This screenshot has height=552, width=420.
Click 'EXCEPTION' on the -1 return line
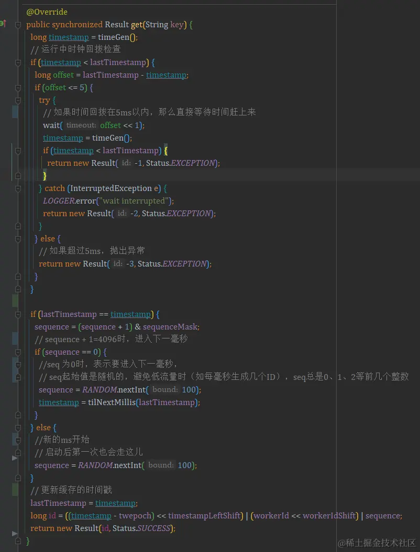(x=193, y=163)
